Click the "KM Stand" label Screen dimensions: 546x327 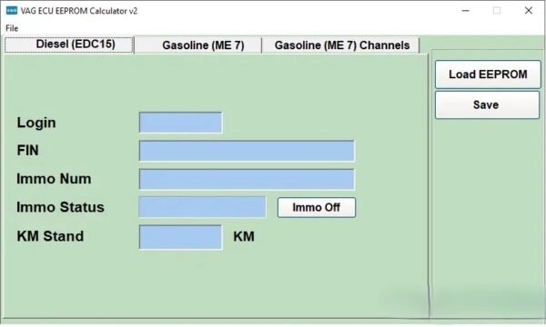[x=50, y=236]
